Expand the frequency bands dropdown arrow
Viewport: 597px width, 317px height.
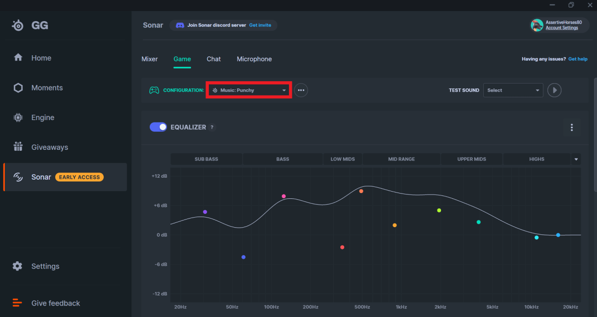click(x=575, y=159)
